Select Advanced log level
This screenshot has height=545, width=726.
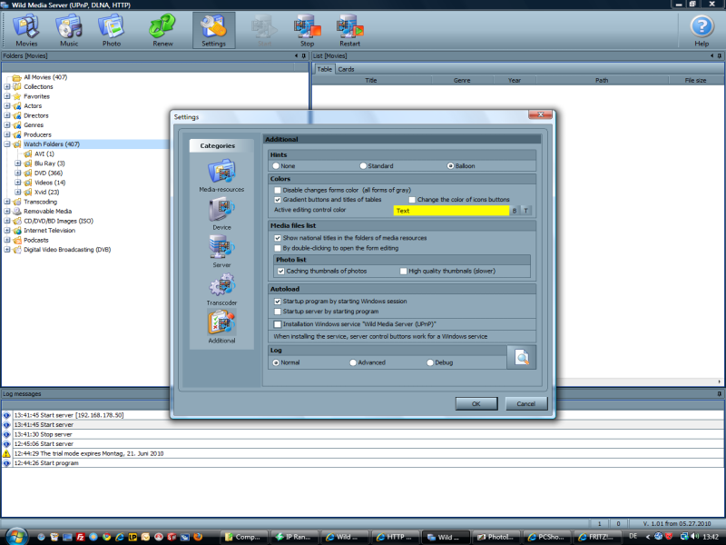[x=353, y=362]
